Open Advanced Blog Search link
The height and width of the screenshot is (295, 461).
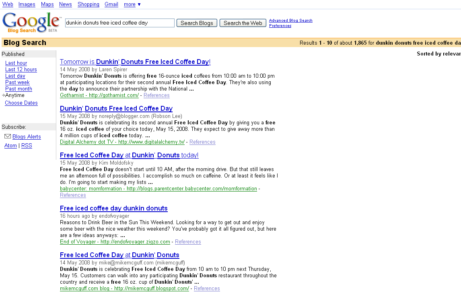coord(291,20)
